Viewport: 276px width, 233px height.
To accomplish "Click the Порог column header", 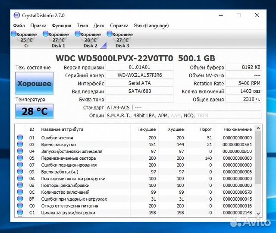I will click(200, 129).
